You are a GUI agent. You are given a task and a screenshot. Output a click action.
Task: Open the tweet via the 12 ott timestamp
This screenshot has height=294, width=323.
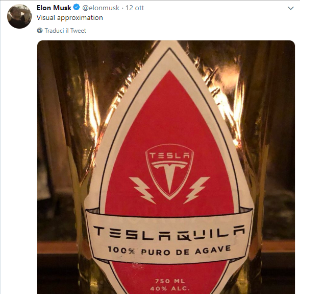tap(136, 8)
